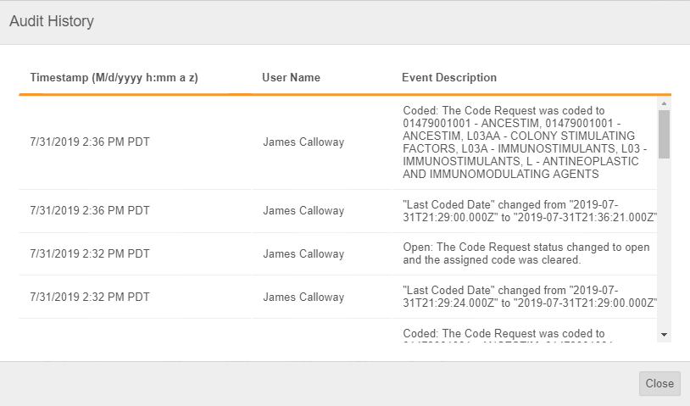The width and height of the screenshot is (690, 406).
Task: Click the scroll down arrow of the event list
Action: pos(664,335)
